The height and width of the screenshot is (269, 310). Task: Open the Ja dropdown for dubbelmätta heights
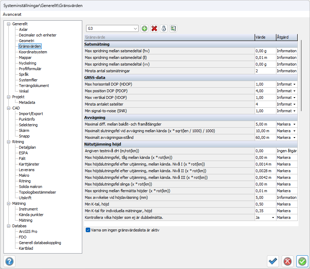pyautogui.click(x=273, y=217)
